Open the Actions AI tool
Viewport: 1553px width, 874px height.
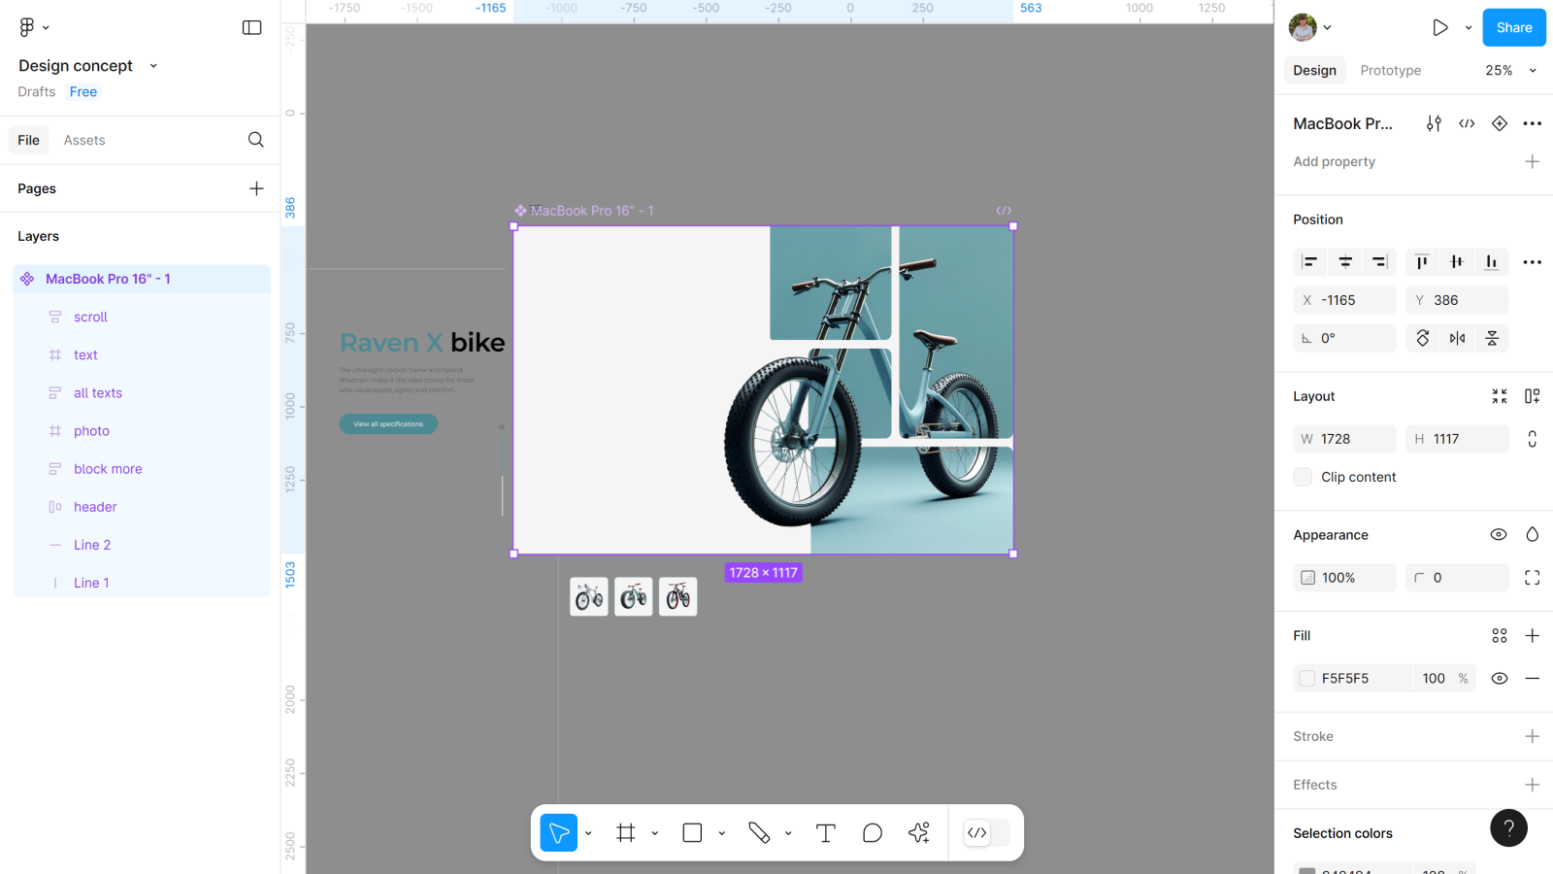pyautogui.click(x=918, y=833)
